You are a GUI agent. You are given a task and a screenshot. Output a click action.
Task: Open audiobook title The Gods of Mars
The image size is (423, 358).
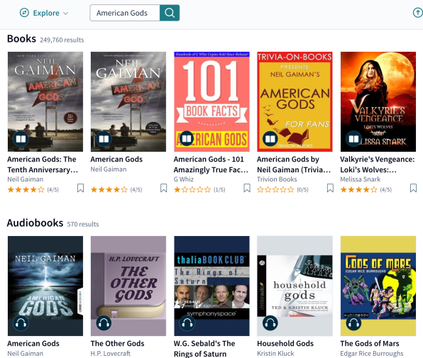(x=370, y=343)
